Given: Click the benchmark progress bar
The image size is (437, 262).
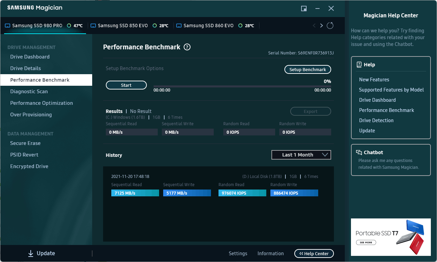Looking at the screenshot, I should click(x=242, y=86).
